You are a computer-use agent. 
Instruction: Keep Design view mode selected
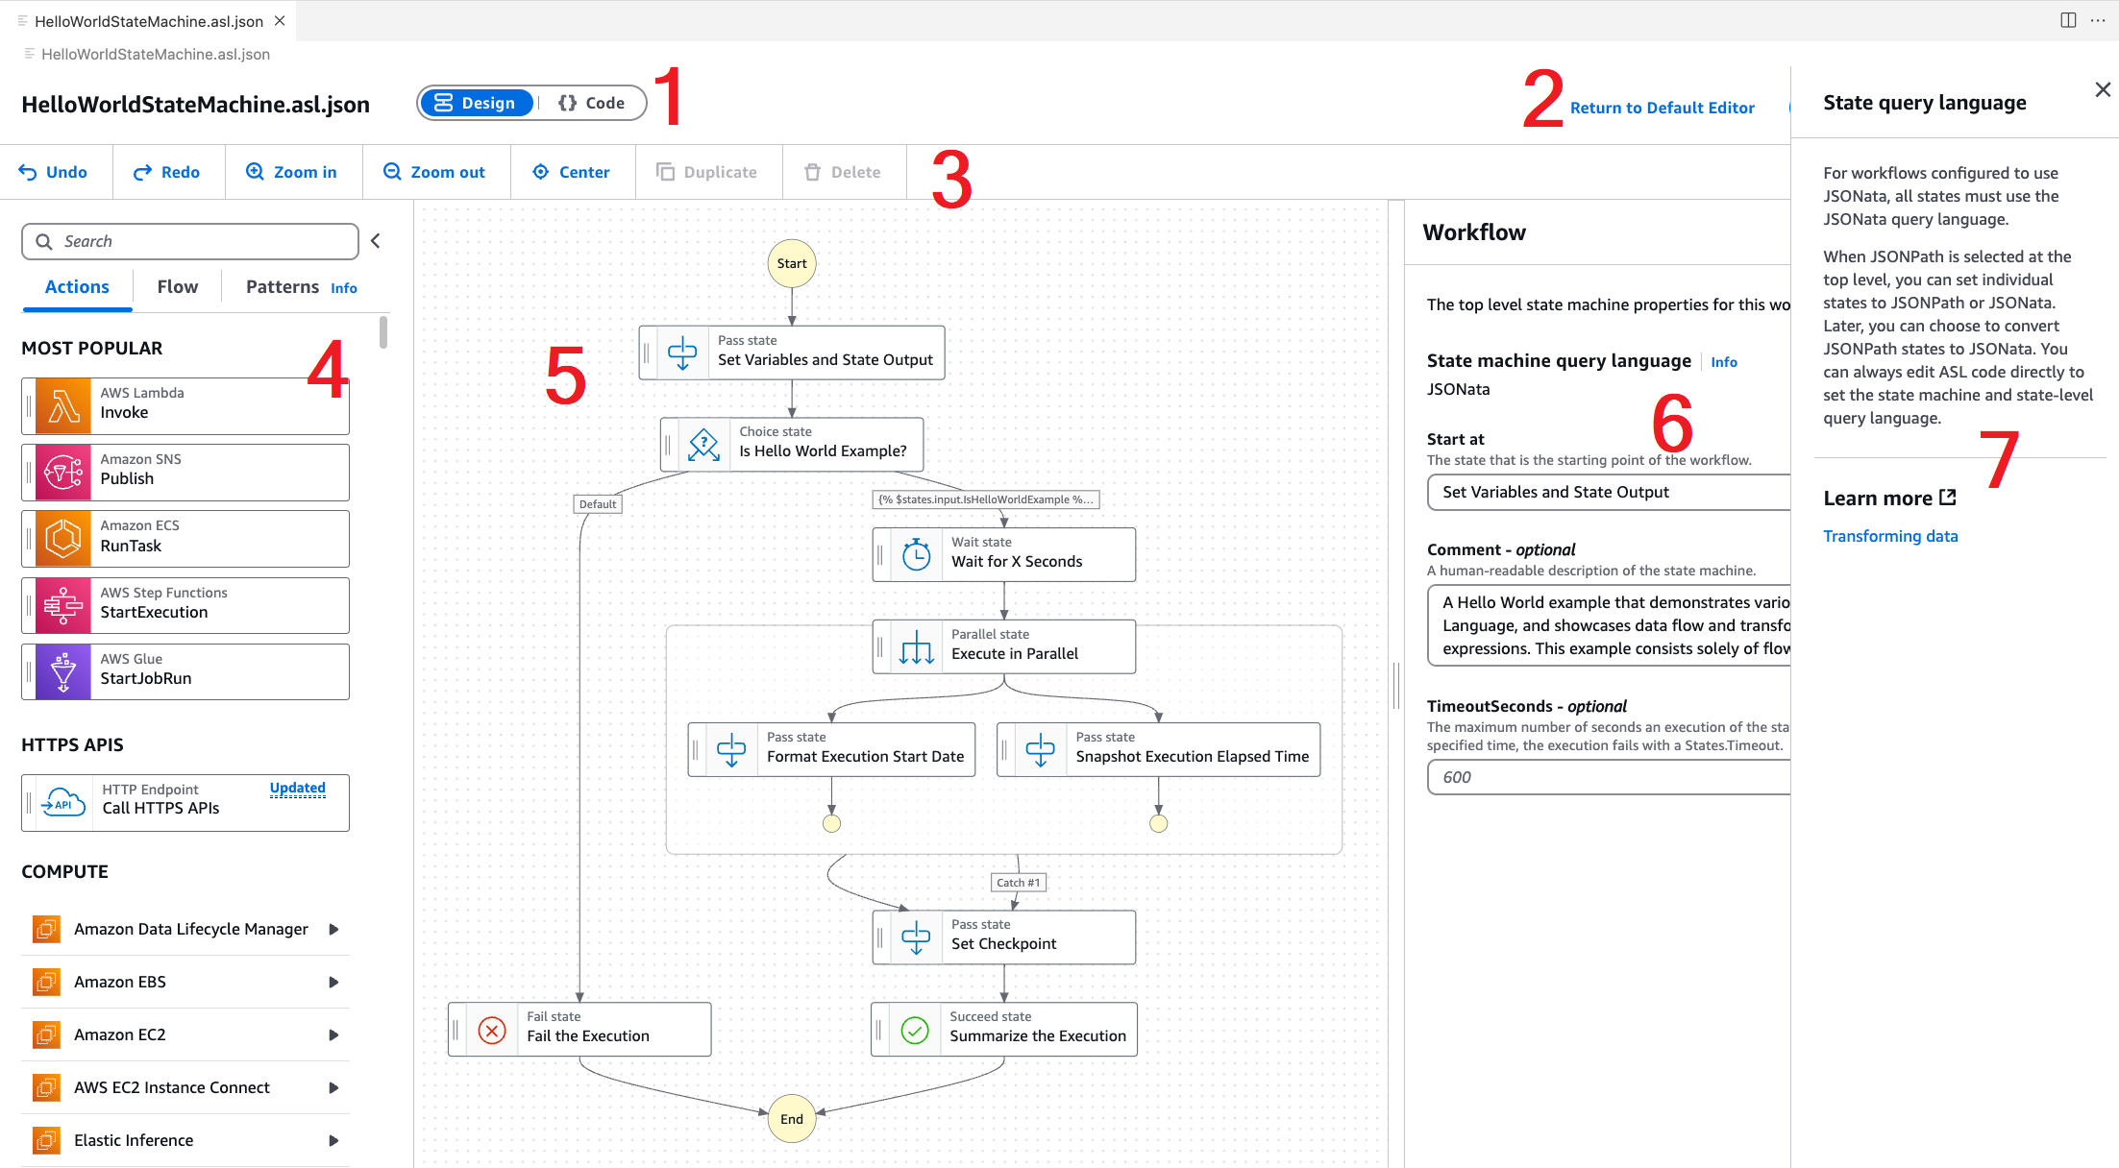click(x=477, y=102)
